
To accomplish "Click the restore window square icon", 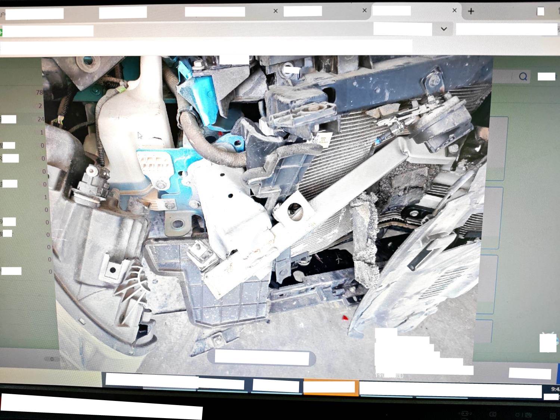I will click(540, 12).
